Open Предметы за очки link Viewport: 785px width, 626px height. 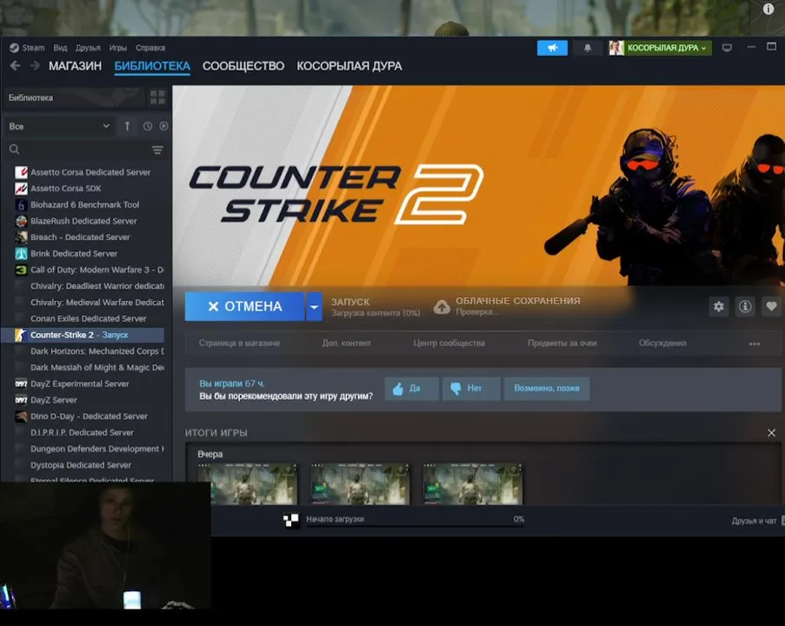click(x=562, y=343)
